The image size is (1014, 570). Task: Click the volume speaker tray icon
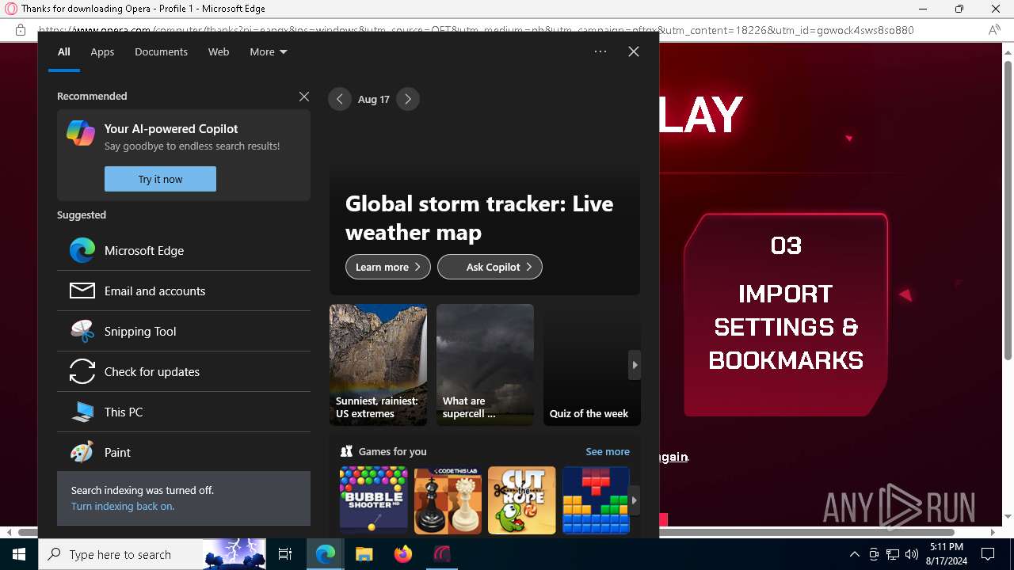[912, 554]
